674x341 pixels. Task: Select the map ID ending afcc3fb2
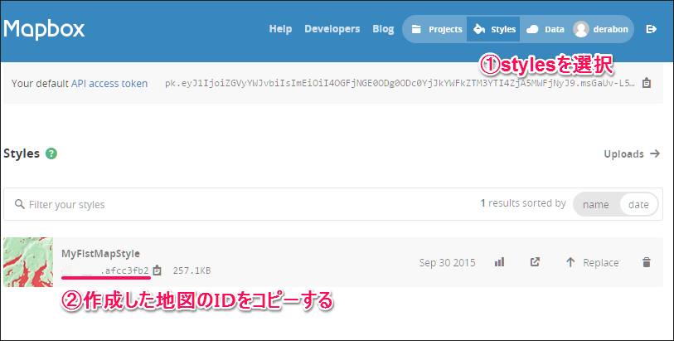105,270
